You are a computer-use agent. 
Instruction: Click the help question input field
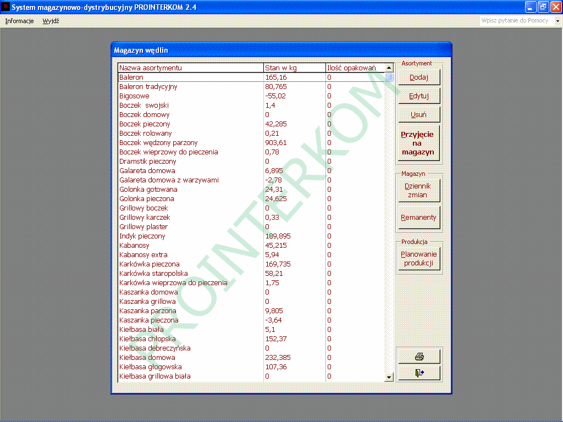pyautogui.click(x=516, y=21)
